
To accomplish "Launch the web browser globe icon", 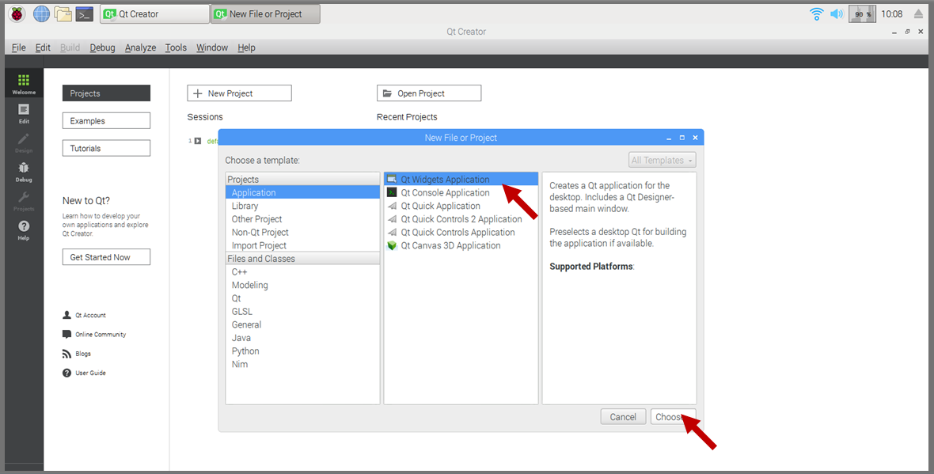I will 41,13.
